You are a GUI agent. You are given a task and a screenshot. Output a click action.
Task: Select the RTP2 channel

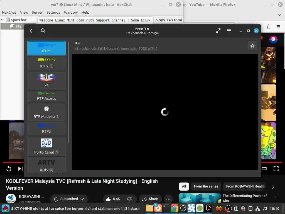(46, 63)
